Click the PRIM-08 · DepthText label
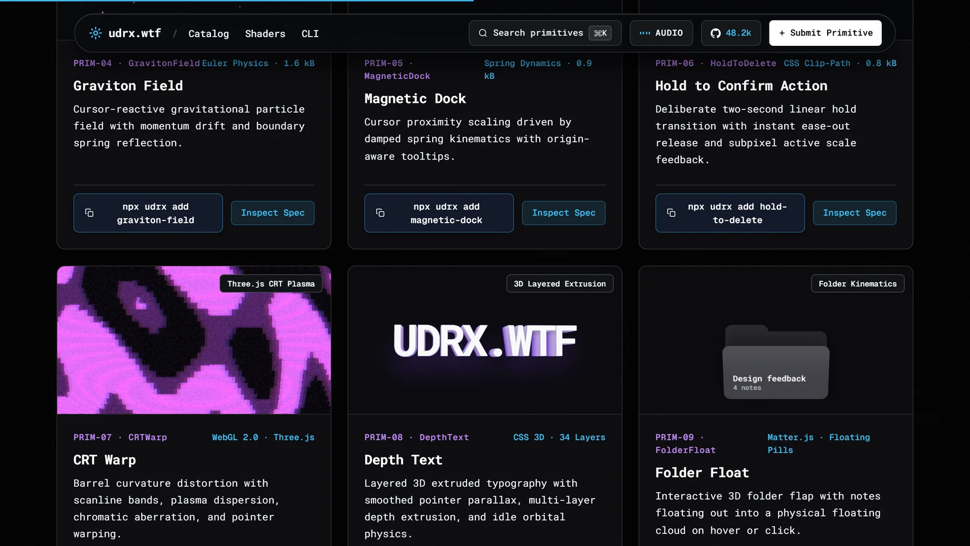This screenshot has height=546, width=970. (x=417, y=437)
